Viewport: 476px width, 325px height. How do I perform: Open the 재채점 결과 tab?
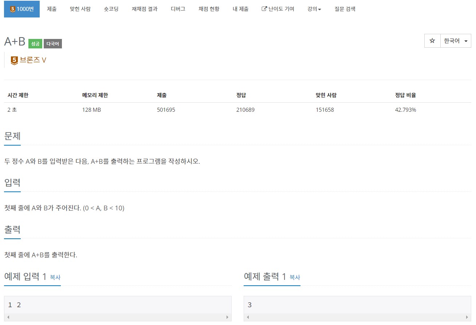[x=145, y=9]
